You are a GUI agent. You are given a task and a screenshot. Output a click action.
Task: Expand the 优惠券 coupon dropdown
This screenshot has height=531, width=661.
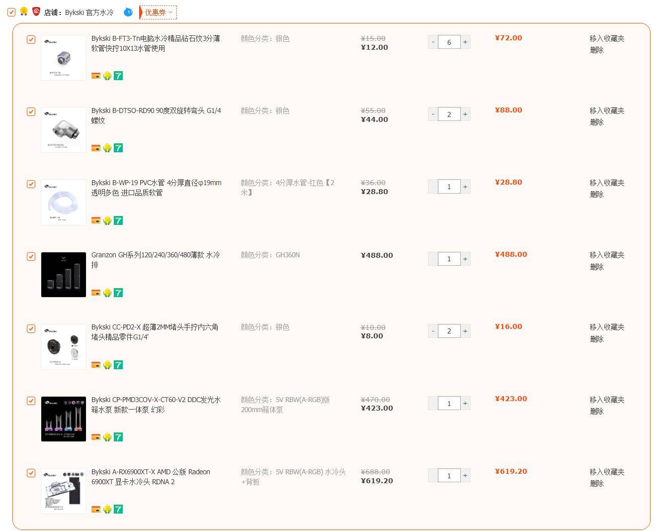coord(158,12)
